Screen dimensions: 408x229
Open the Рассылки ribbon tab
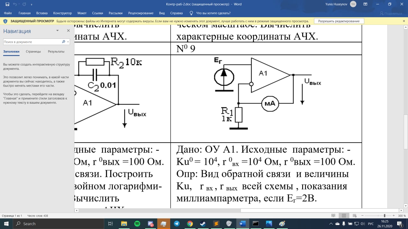coord(115,13)
